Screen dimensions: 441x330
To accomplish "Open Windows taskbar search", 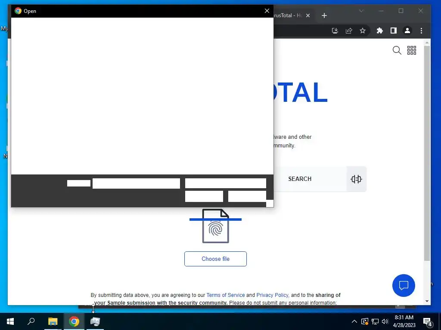I will [x=31, y=321].
